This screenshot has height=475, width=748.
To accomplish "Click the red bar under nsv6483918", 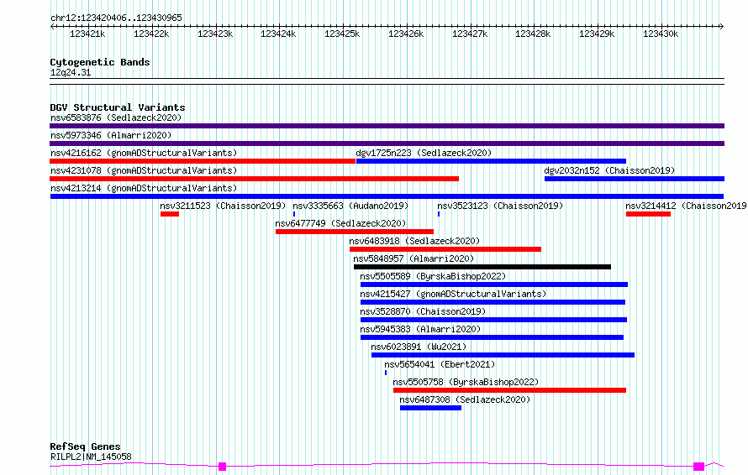I will point(445,249).
